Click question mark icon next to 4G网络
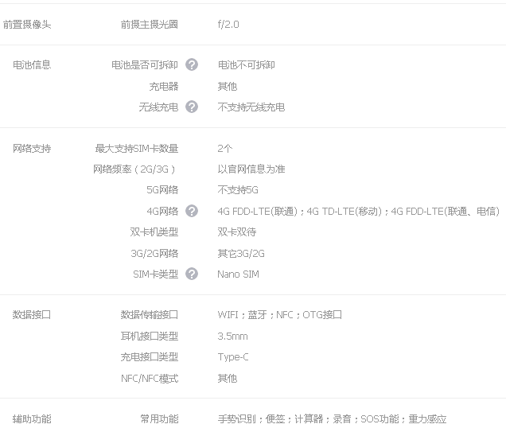 [x=192, y=211]
